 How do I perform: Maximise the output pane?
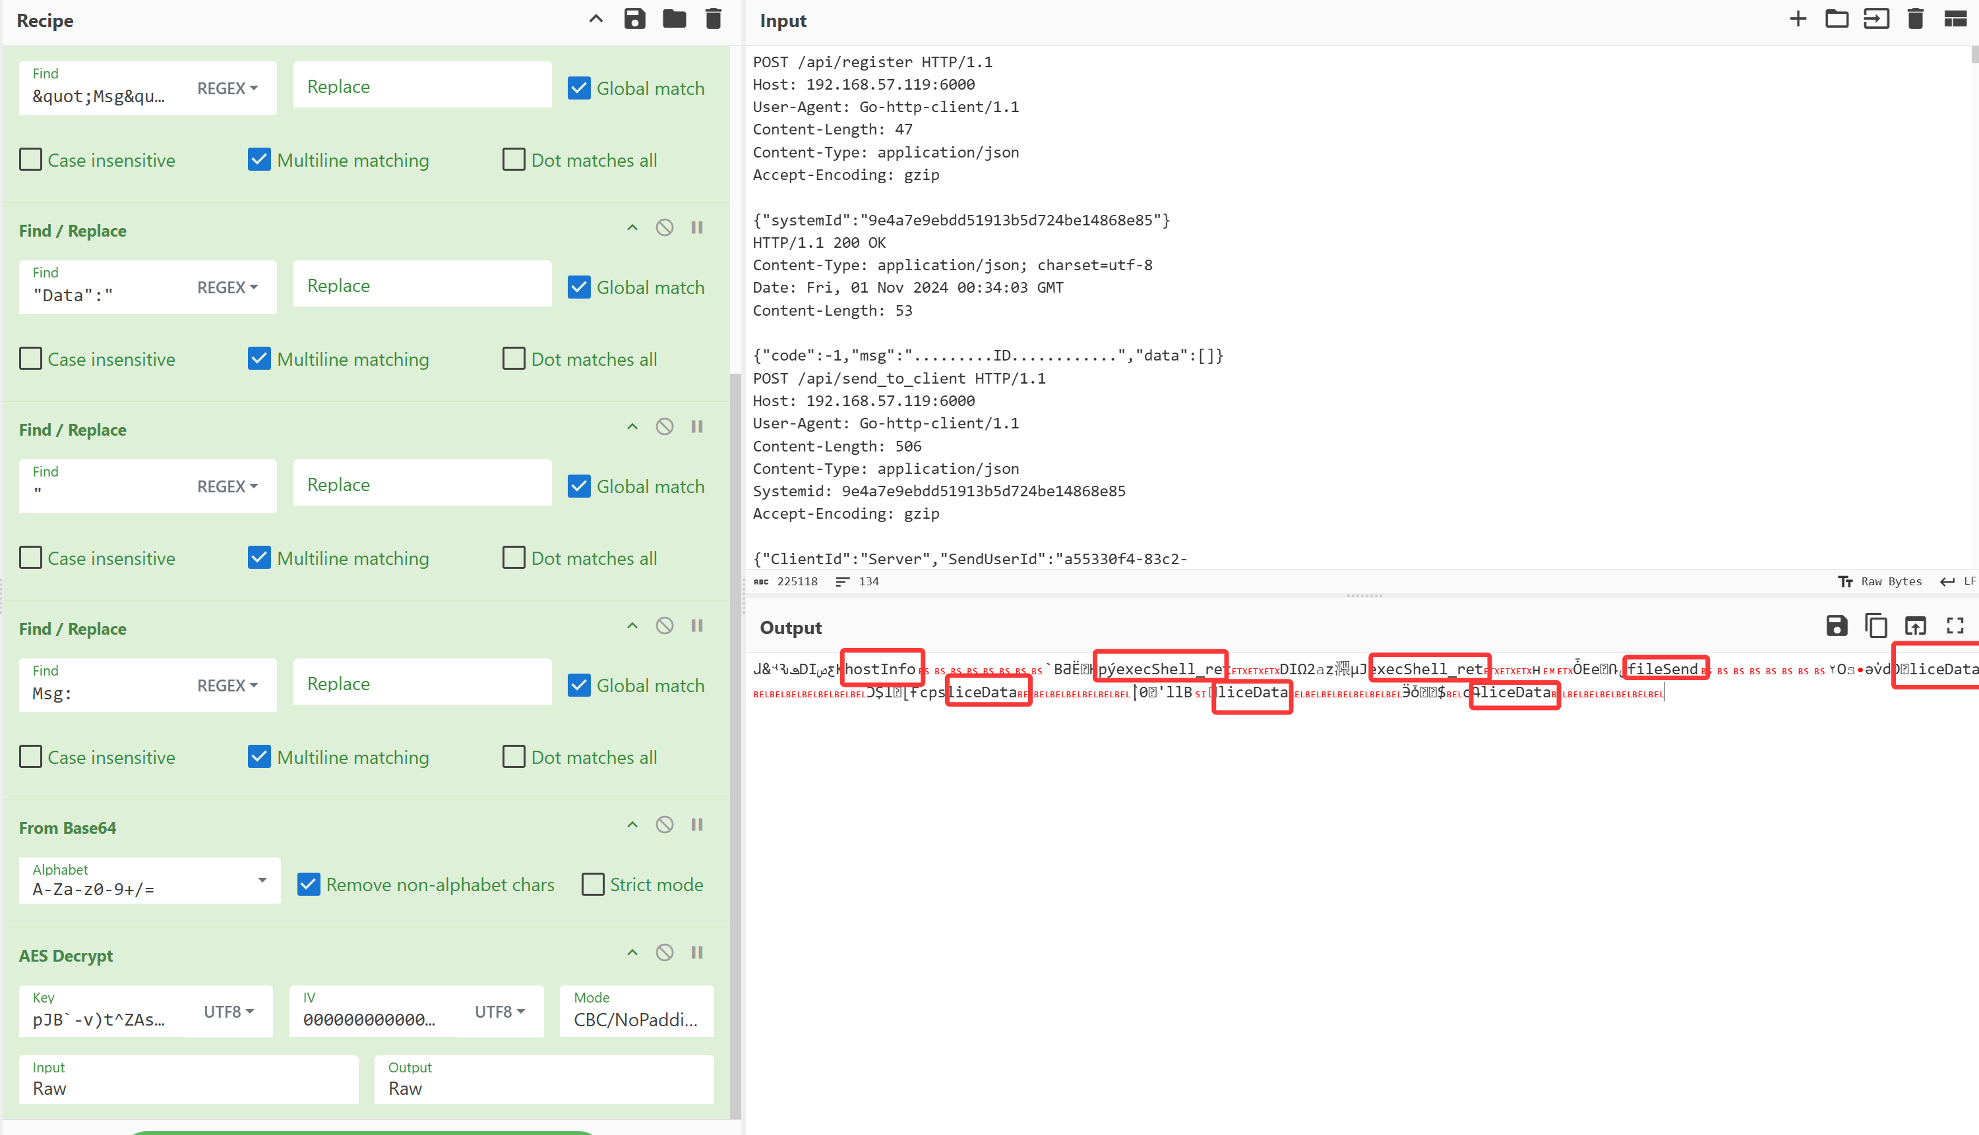pyautogui.click(x=1954, y=626)
